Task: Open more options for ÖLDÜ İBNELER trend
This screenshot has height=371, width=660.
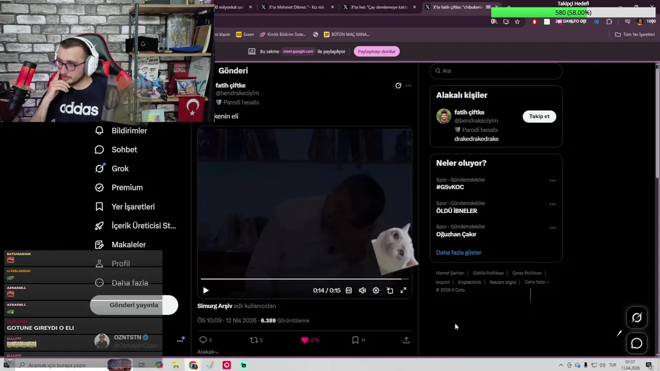Action: [x=552, y=205]
